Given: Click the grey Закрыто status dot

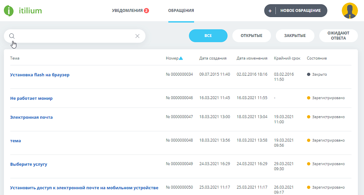Looking at the screenshot, I should (309, 75).
